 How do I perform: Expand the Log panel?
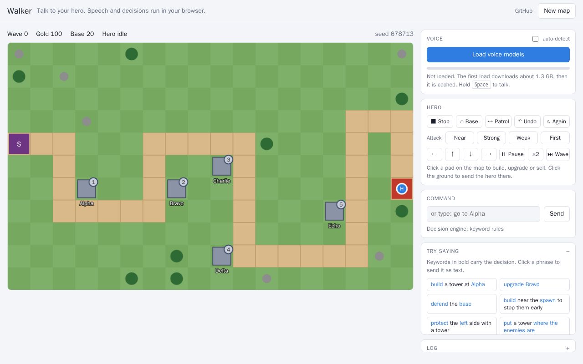tap(568, 349)
